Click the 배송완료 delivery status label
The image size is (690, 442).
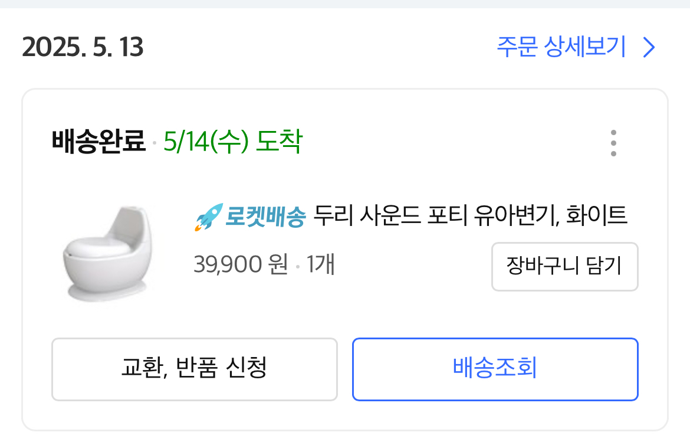99,141
